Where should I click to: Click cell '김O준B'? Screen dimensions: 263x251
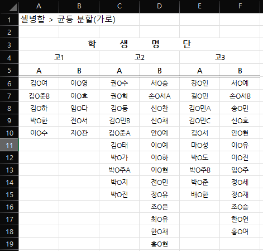[x=39, y=96]
